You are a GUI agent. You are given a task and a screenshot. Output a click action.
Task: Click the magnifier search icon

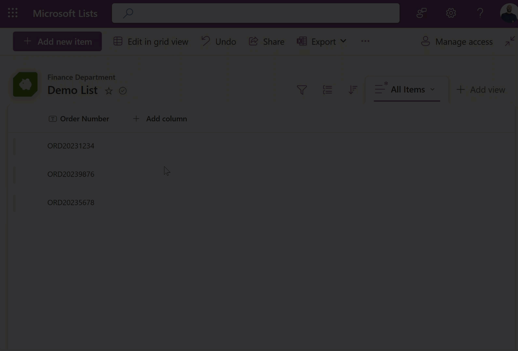[x=128, y=13]
